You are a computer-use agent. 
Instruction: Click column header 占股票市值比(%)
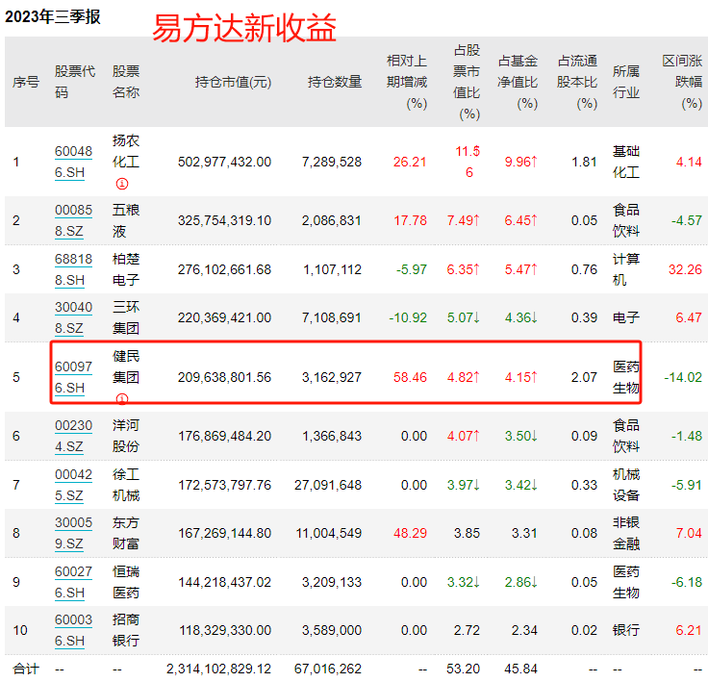click(x=467, y=82)
